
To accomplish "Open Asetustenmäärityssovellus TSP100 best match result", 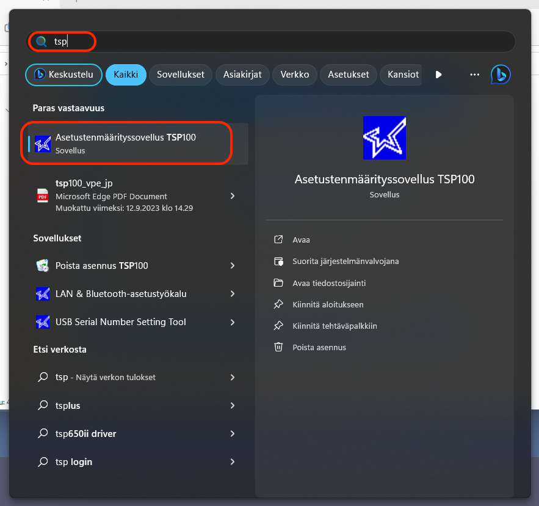I will tap(138, 144).
